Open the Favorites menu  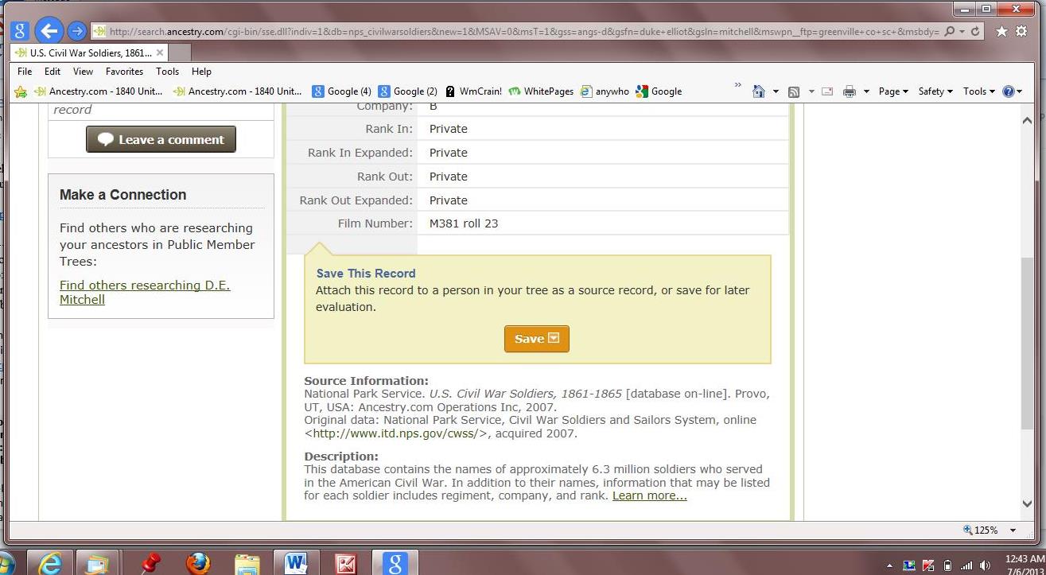click(124, 72)
